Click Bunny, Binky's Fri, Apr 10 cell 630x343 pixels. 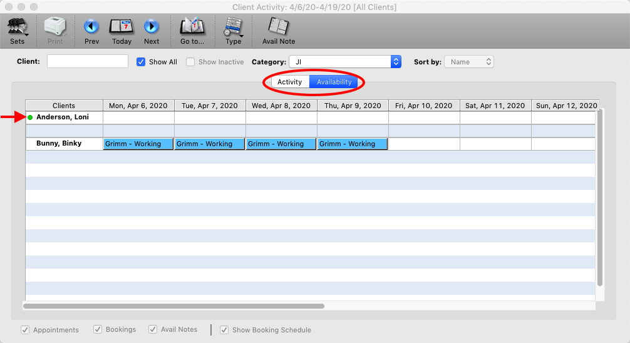pos(424,144)
